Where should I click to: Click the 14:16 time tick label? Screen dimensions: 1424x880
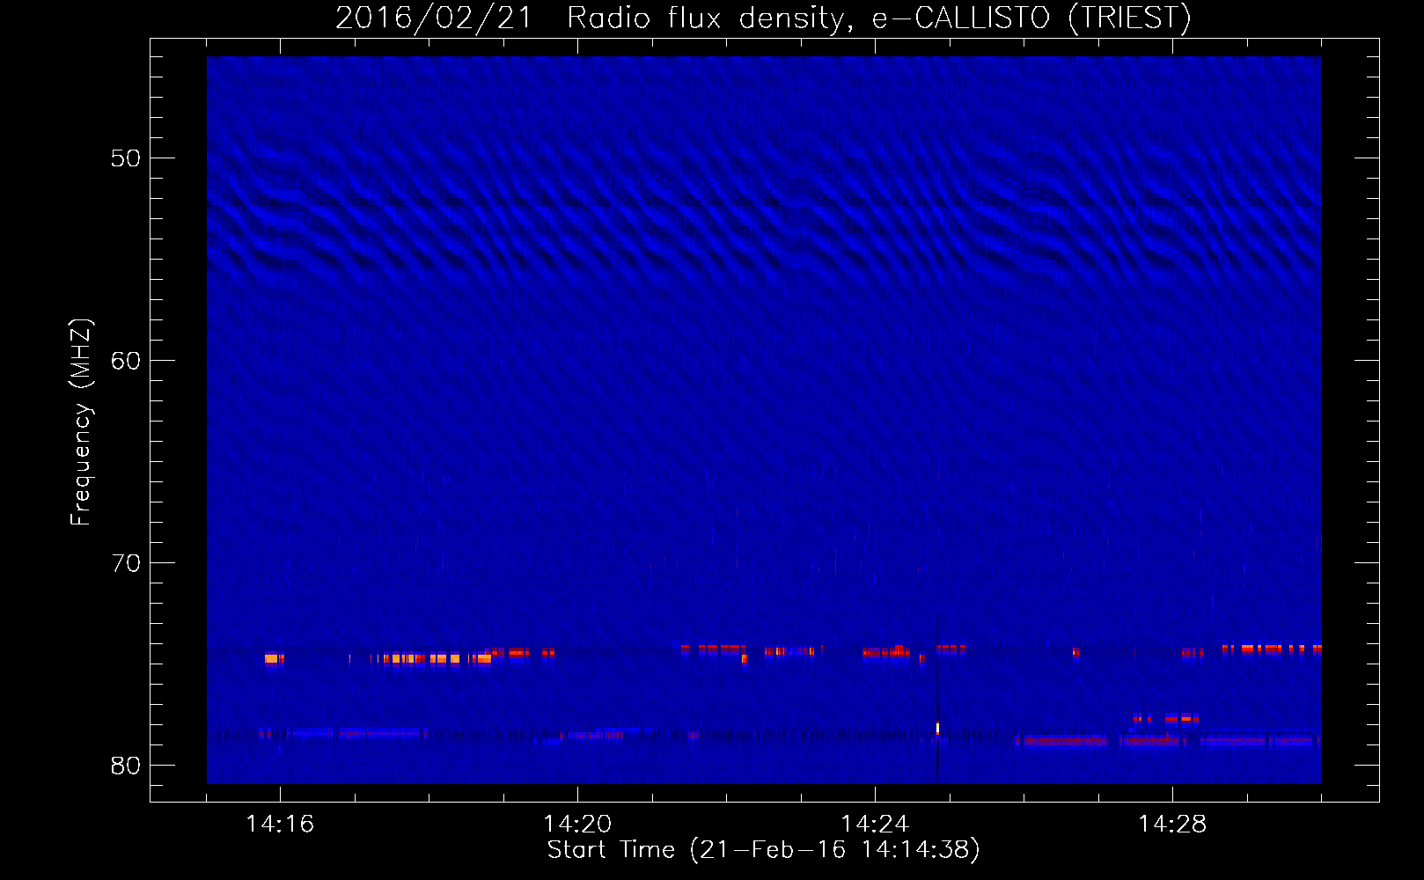click(280, 824)
